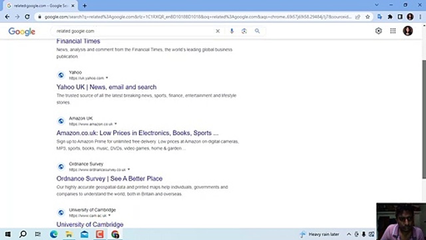Image resolution: width=426 pixels, height=240 pixels.
Task: Show hidden system tray icons
Action: coord(349,234)
